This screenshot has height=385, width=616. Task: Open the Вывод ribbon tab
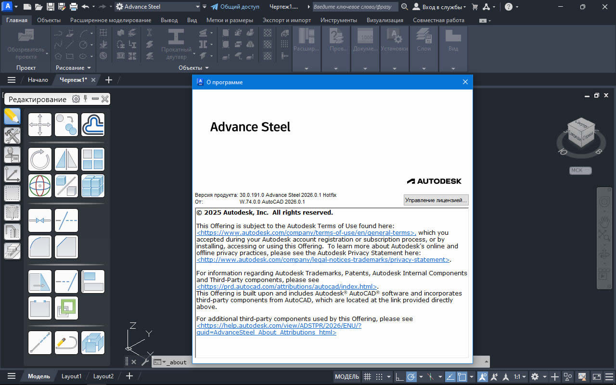(x=169, y=20)
